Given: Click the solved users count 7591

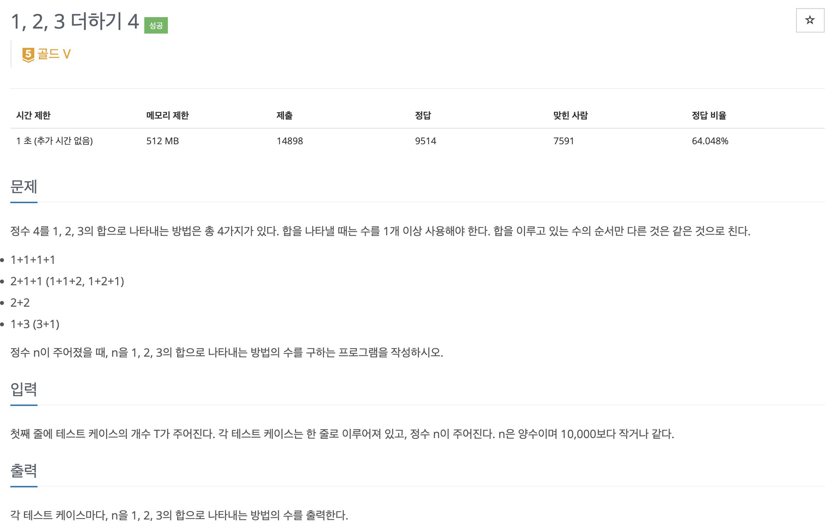Looking at the screenshot, I should coord(564,141).
